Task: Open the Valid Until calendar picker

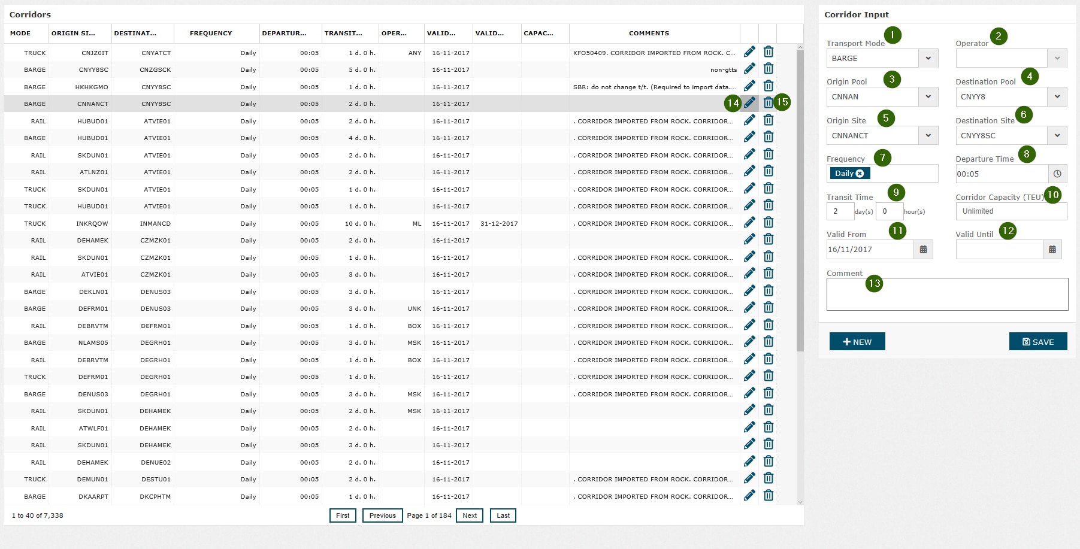Action: coord(1052,250)
